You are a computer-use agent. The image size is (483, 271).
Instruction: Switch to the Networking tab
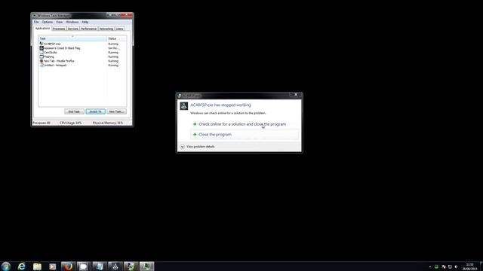[x=106, y=29]
